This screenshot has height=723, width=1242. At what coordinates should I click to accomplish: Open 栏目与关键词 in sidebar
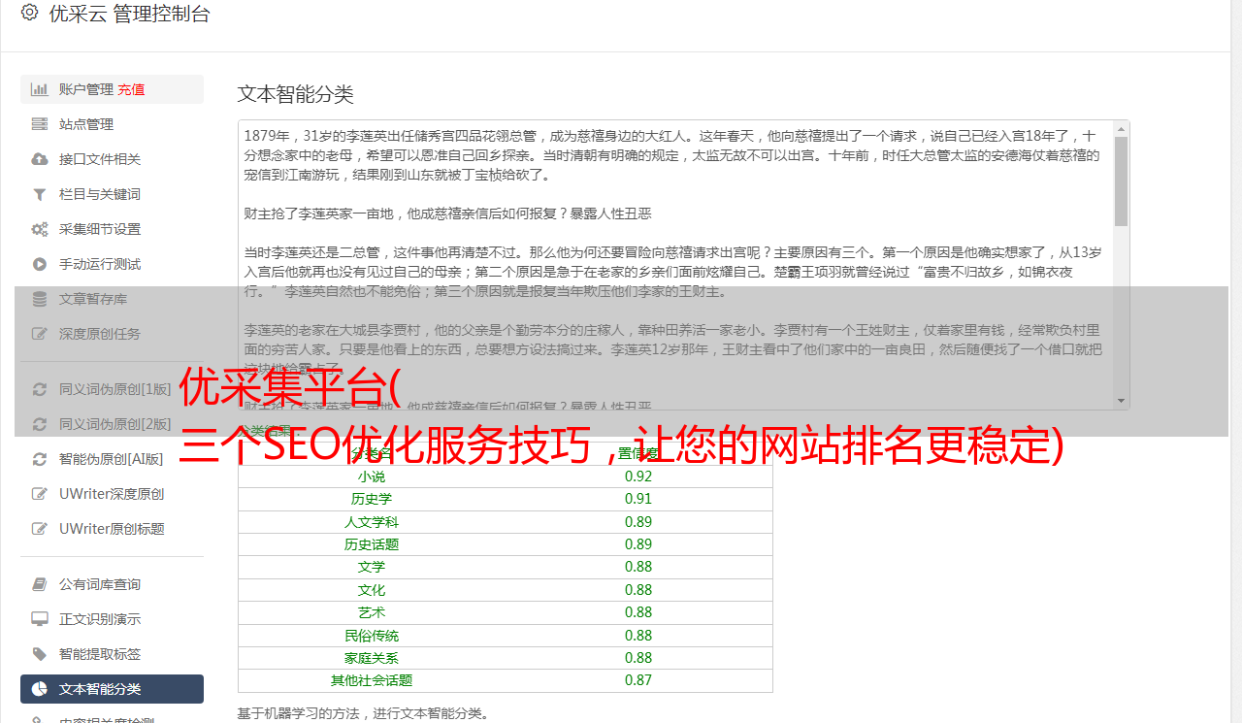pos(112,194)
